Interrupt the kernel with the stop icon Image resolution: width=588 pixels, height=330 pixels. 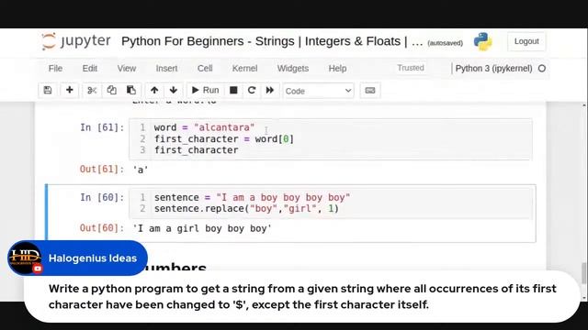click(x=233, y=90)
